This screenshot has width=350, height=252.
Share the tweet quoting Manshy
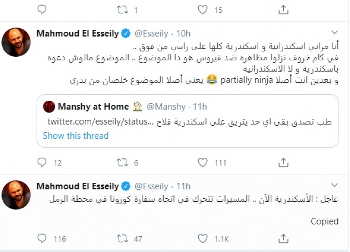click(283, 162)
